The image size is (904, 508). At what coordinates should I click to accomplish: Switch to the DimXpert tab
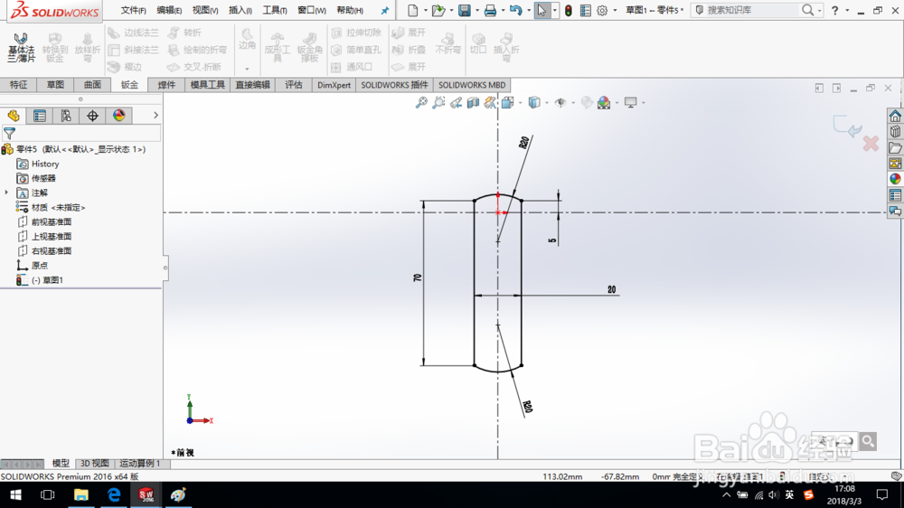tap(334, 85)
